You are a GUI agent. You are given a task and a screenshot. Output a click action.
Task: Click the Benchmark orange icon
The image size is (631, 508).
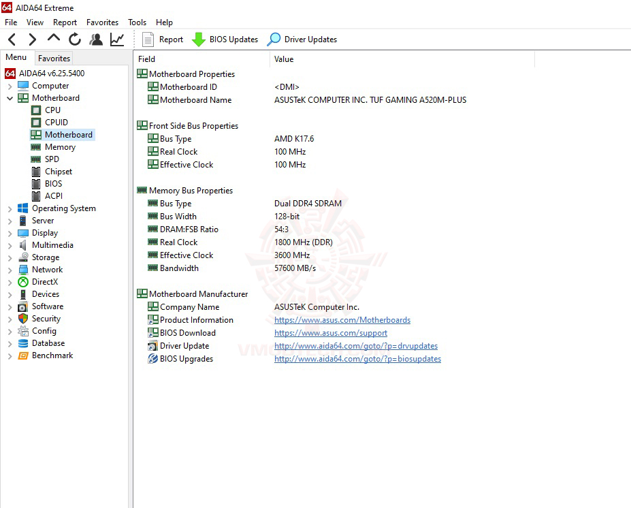[x=23, y=356]
